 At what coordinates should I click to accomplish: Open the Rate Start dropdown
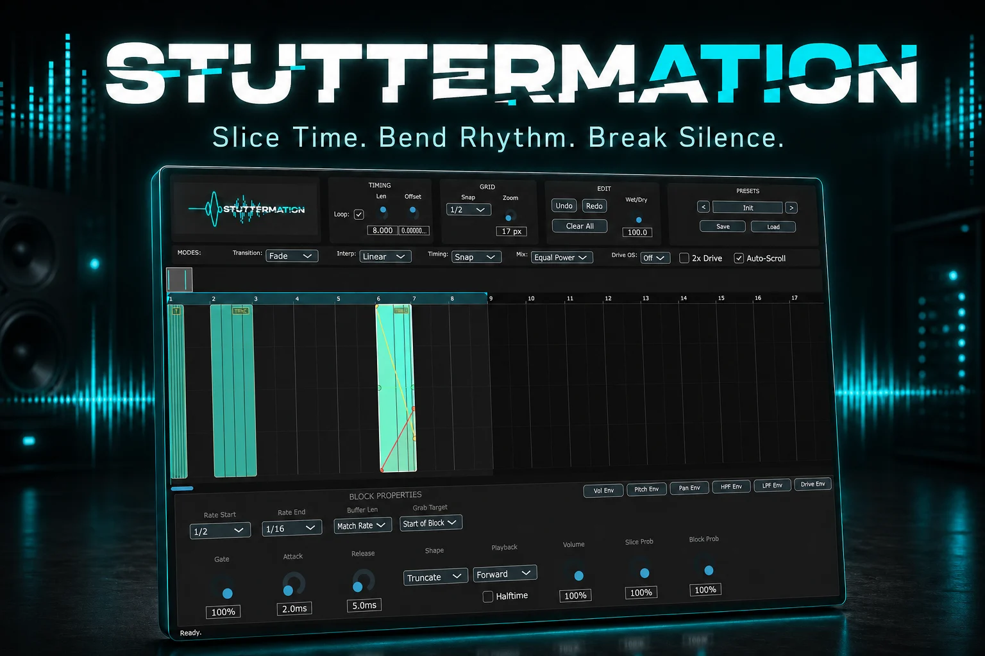[221, 531]
